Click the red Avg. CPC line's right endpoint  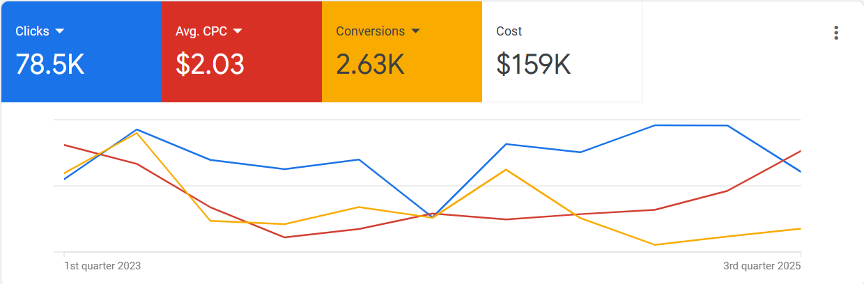(x=801, y=151)
